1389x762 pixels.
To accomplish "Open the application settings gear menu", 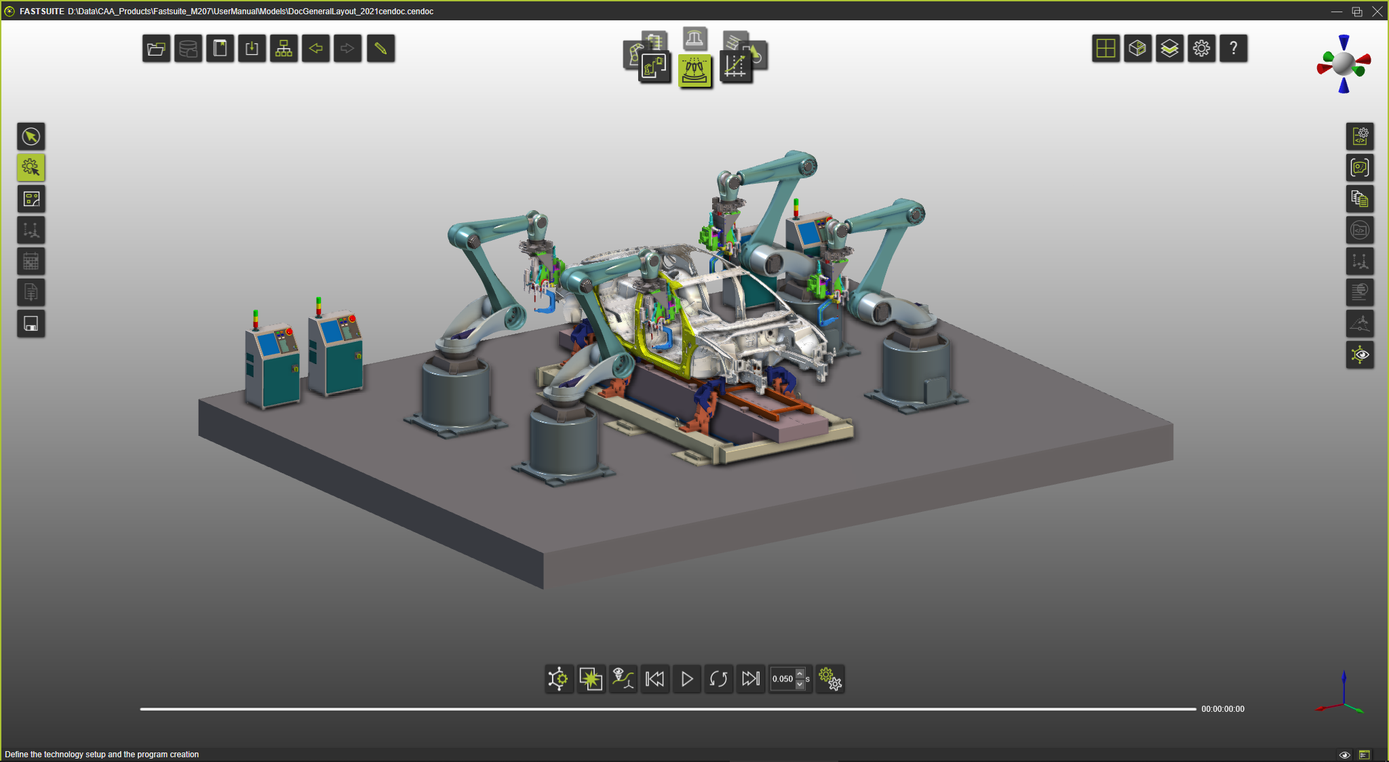I will tap(1201, 48).
